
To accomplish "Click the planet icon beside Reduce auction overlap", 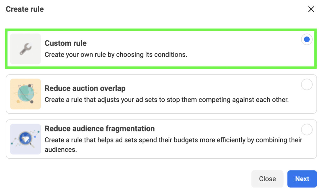I will [x=25, y=94].
